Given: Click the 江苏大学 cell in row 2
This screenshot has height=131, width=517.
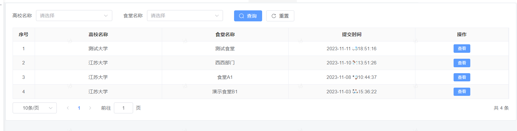Looking at the screenshot, I should click(x=98, y=63).
